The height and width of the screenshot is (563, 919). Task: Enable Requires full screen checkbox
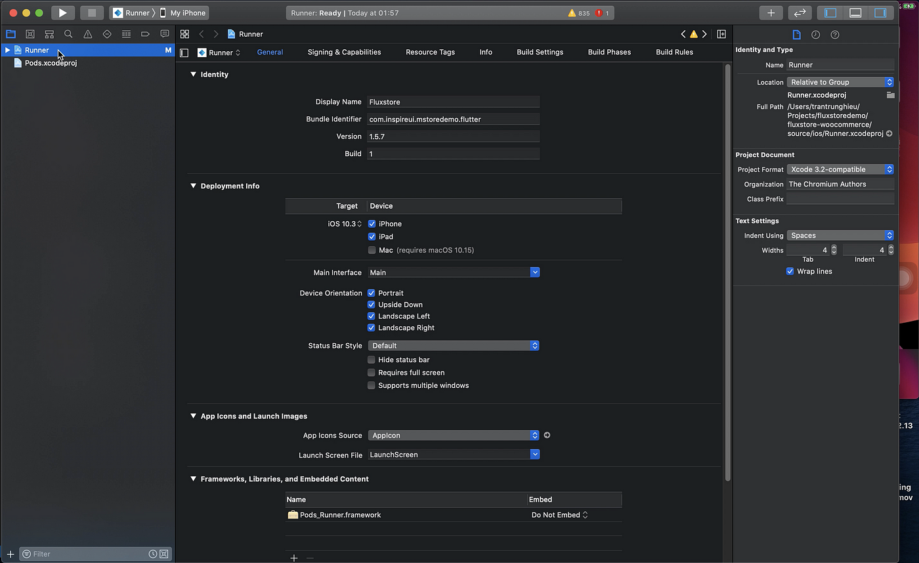coord(372,373)
